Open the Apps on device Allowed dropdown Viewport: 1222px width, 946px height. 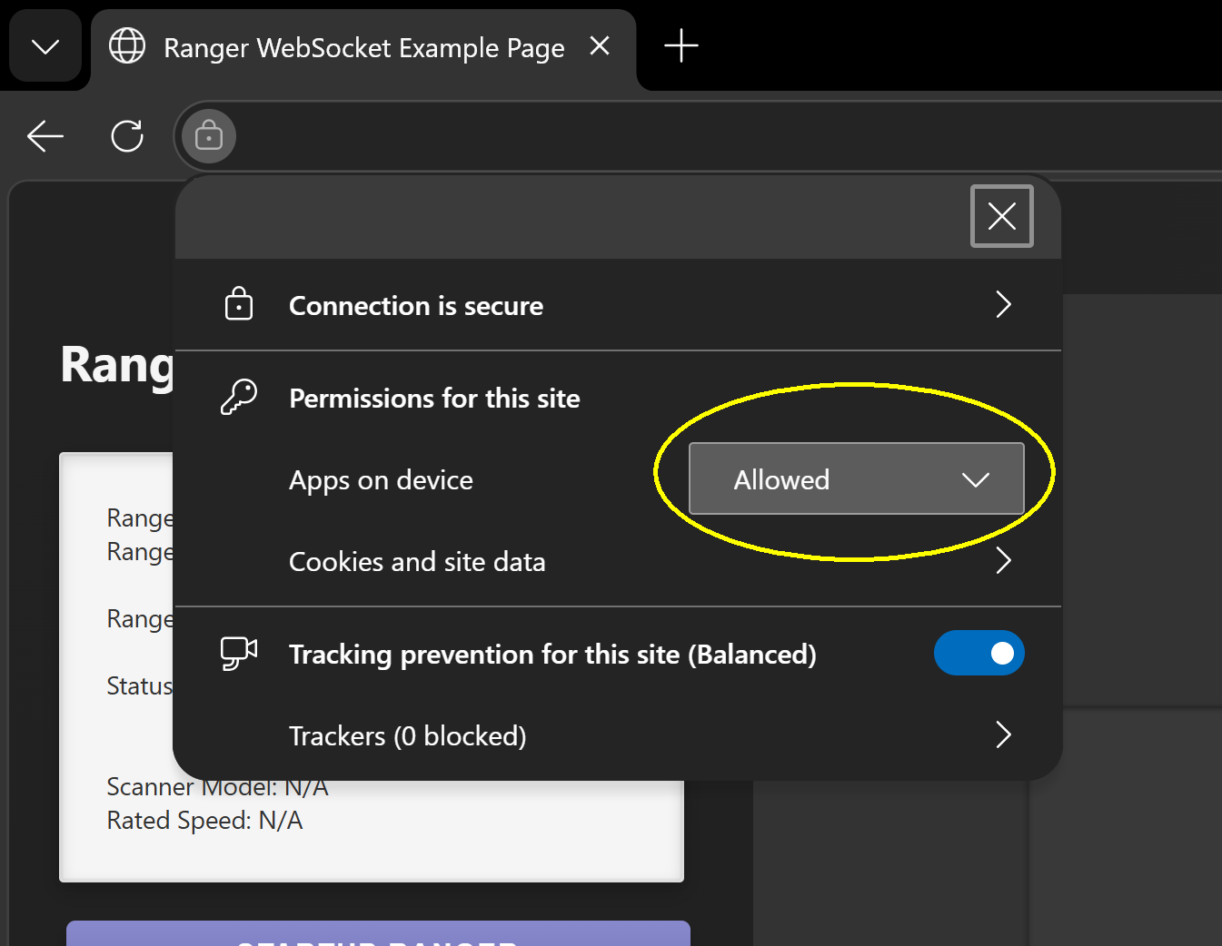[x=856, y=478]
